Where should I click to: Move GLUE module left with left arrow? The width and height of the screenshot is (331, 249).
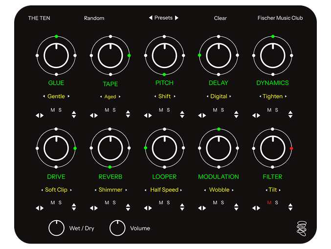point(37,116)
